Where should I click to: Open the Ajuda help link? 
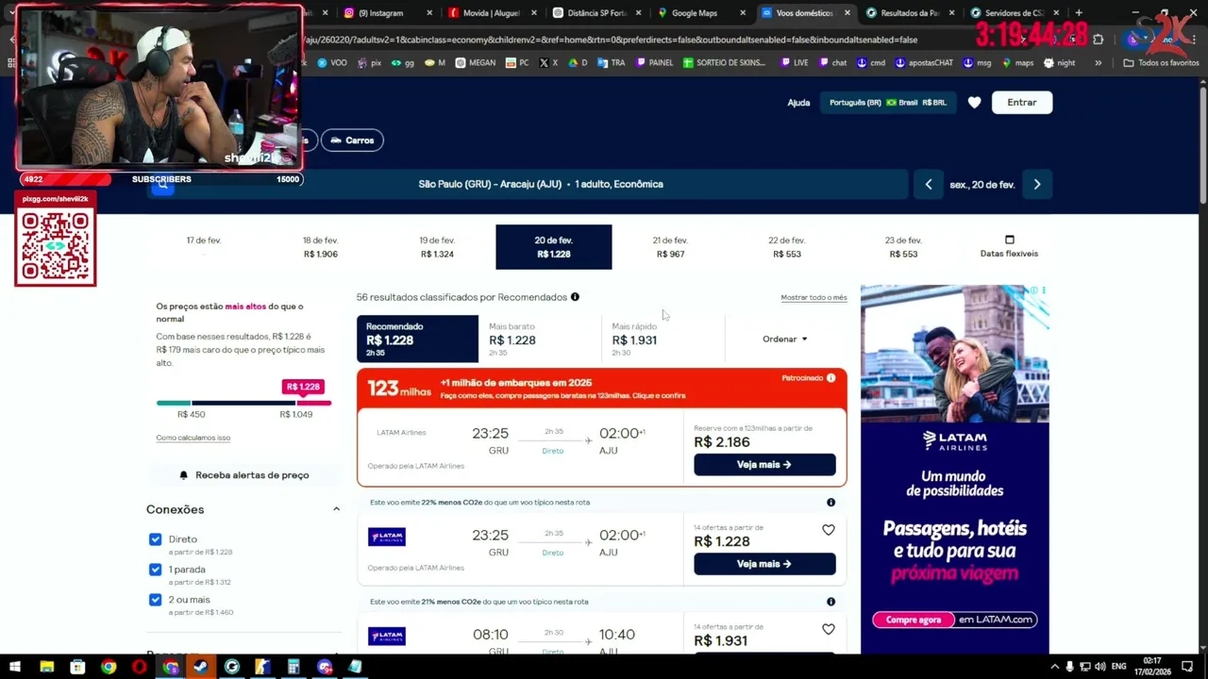(x=798, y=103)
